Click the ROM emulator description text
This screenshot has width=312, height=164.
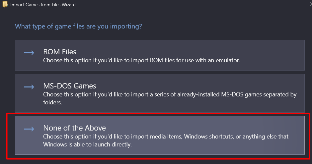(x=141, y=61)
